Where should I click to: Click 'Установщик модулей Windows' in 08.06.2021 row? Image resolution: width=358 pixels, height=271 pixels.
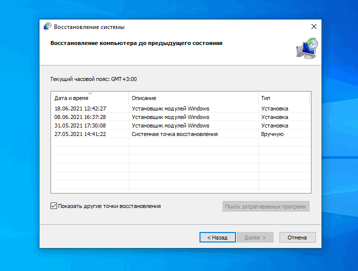tap(170, 117)
